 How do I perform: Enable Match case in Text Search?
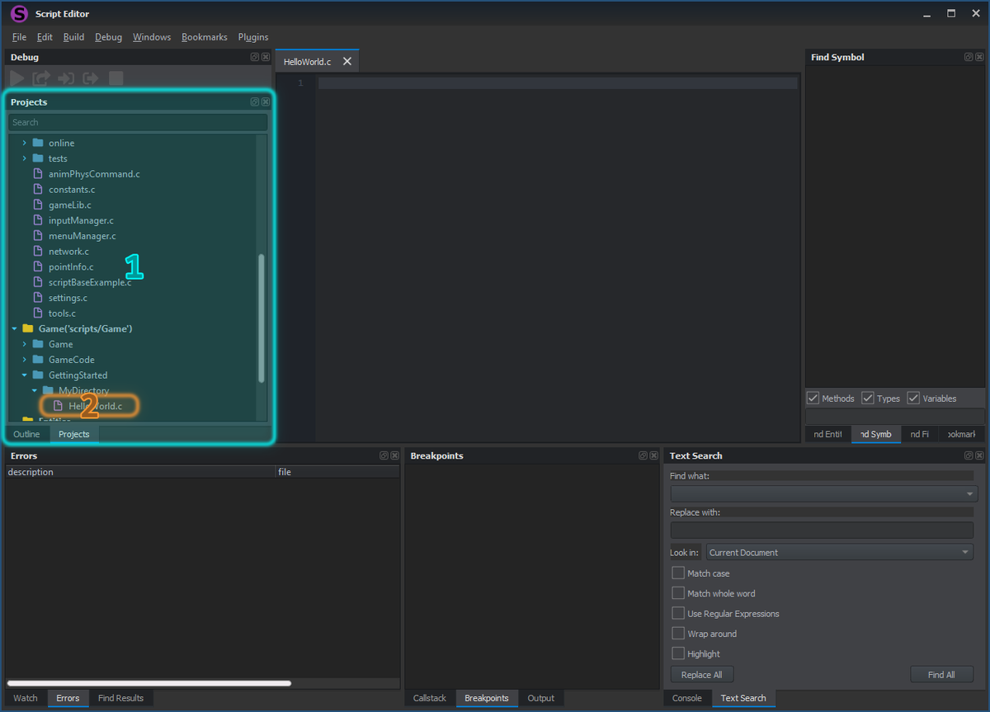(x=678, y=573)
